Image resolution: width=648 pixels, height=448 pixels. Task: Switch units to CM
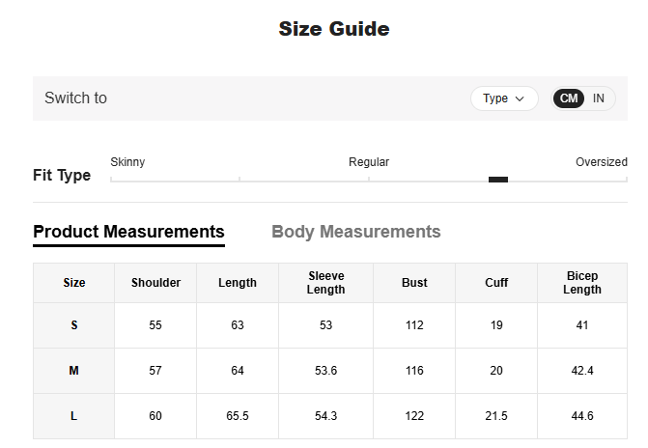(569, 98)
